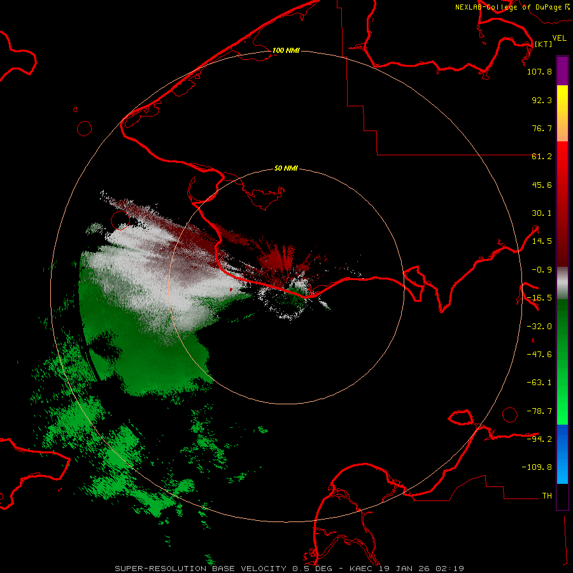573x573 pixels.
Task: Click the 107.8 value on velocity scale
Action: 539,71
